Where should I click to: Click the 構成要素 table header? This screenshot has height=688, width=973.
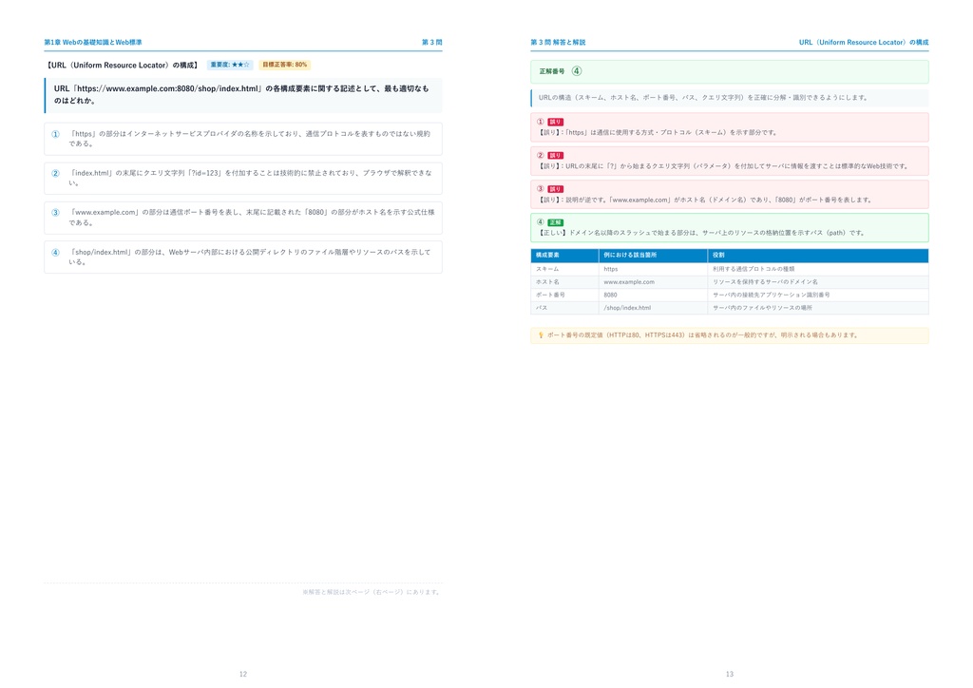tap(564, 255)
